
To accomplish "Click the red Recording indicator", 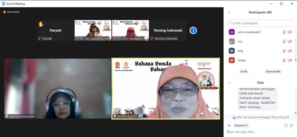I will pyautogui.click(x=5, y=12).
